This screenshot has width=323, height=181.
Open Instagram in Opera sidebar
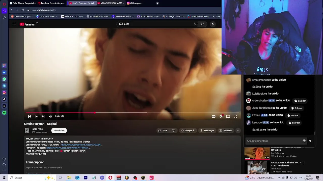[4, 93]
